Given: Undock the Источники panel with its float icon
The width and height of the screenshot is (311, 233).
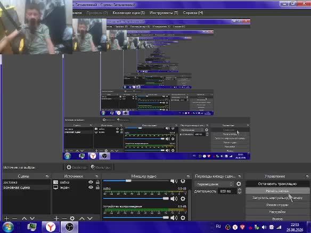Looking at the screenshot, I should [x=96, y=176].
